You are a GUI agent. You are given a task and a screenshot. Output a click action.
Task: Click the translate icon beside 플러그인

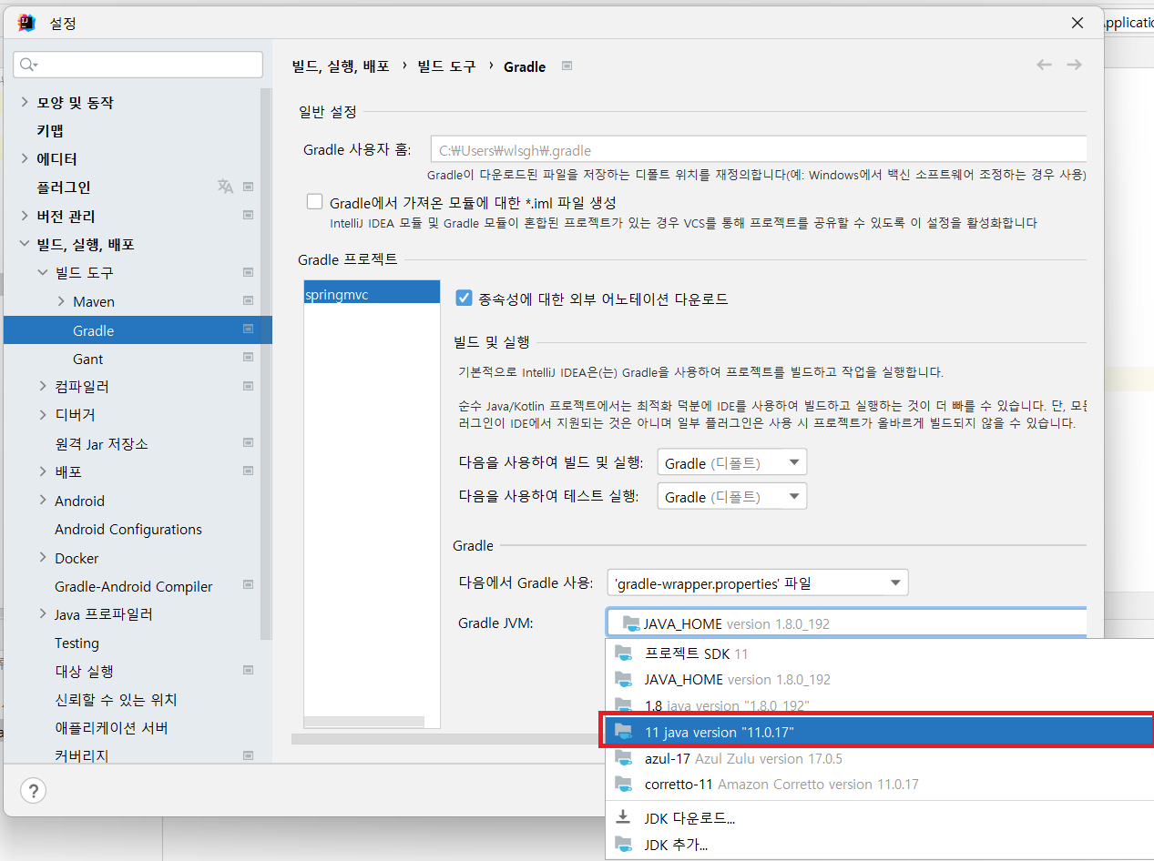click(225, 187)
